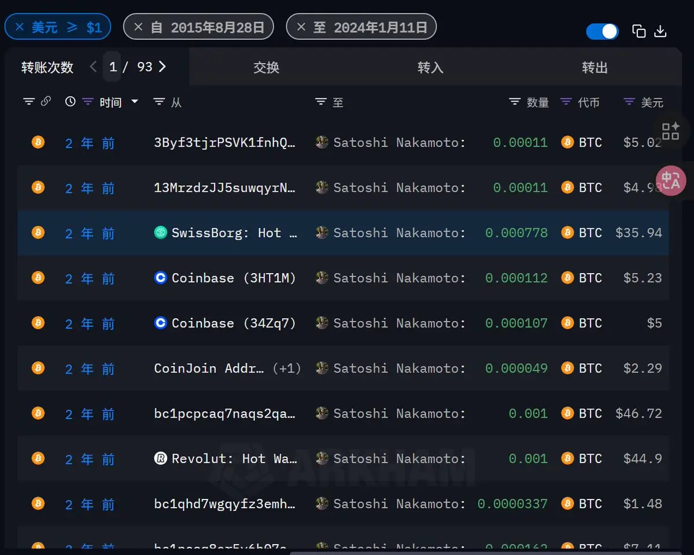Open the Coinbase (34Zq7) entity link
Viewport: 694px width, 555px height.
click(x=234, y=323)
